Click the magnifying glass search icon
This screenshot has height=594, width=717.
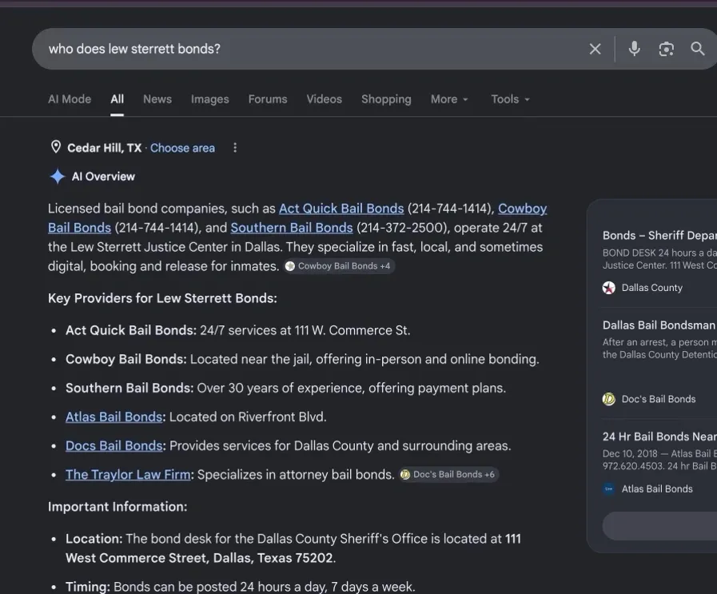point(697,49)
